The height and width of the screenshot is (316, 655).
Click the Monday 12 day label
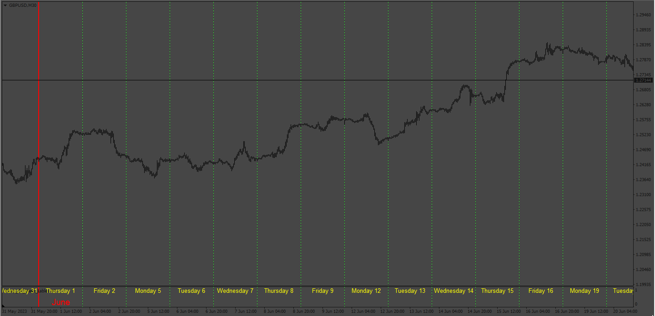[366, 291]
